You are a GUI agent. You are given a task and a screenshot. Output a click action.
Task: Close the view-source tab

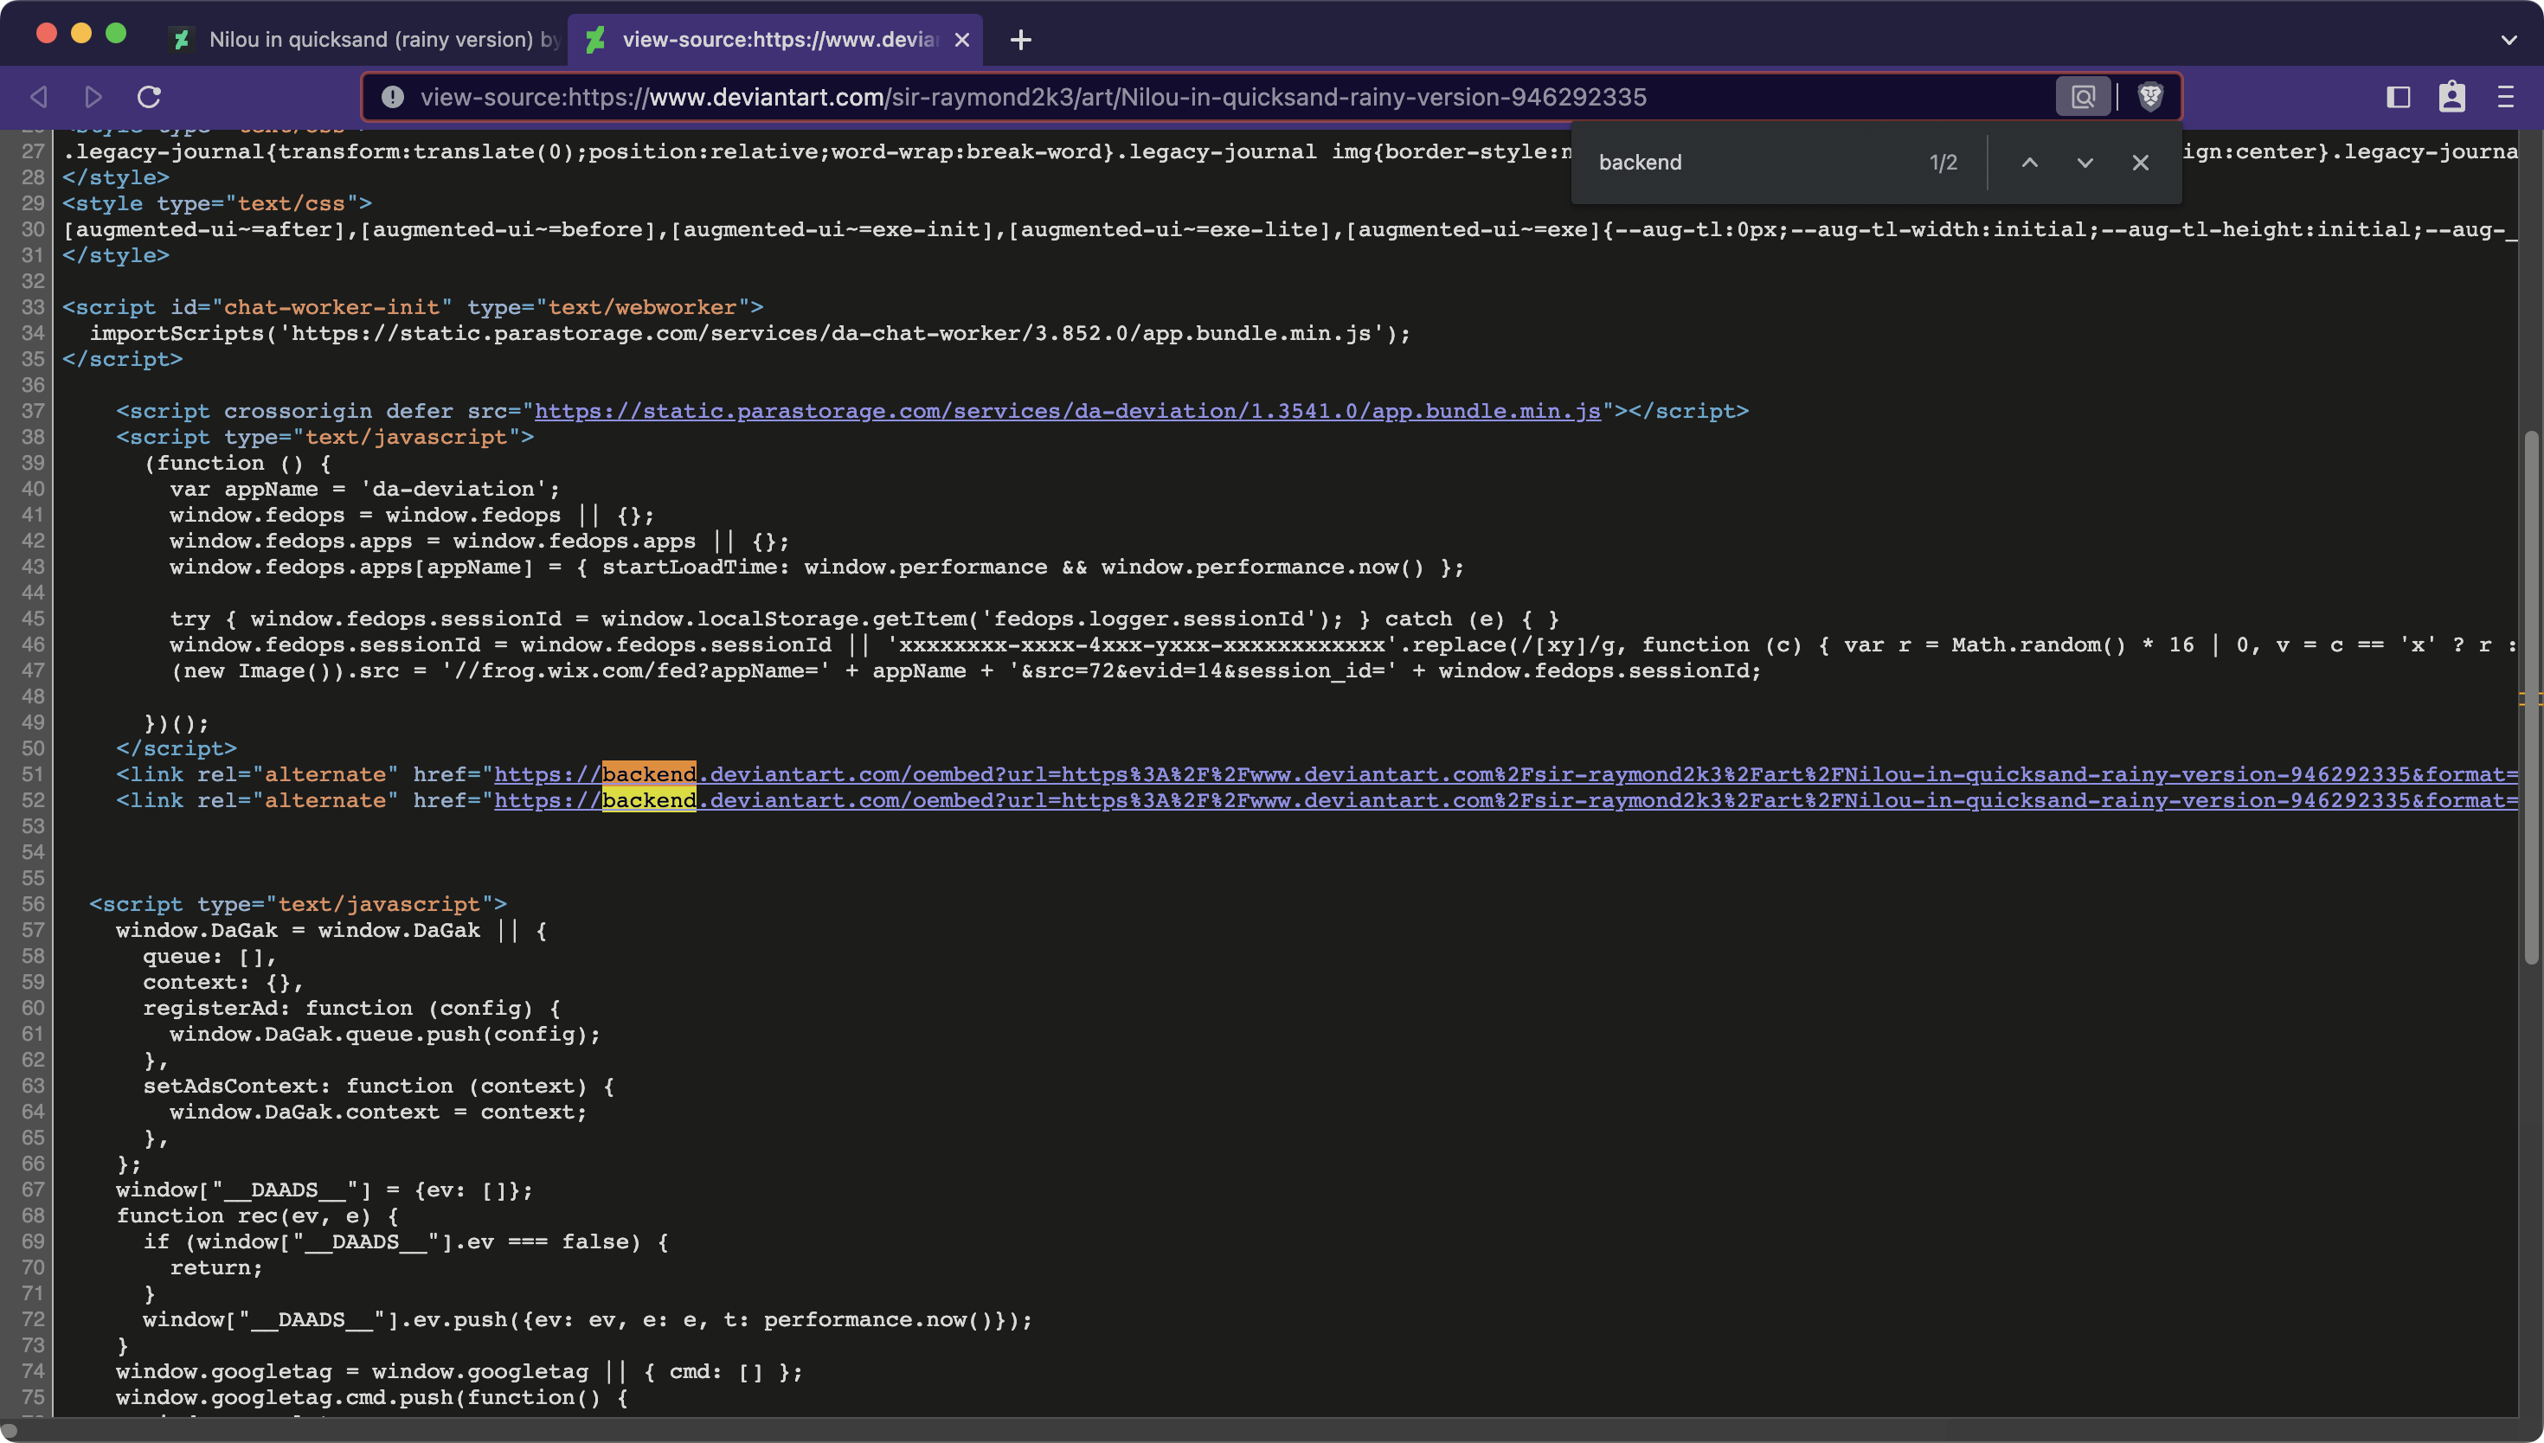pos(961,40)
